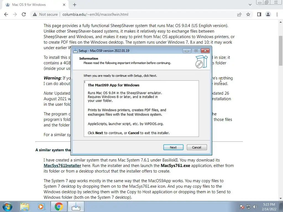
Task: Launch Windows Media Player from the taskbar
Action: (41, 207)
